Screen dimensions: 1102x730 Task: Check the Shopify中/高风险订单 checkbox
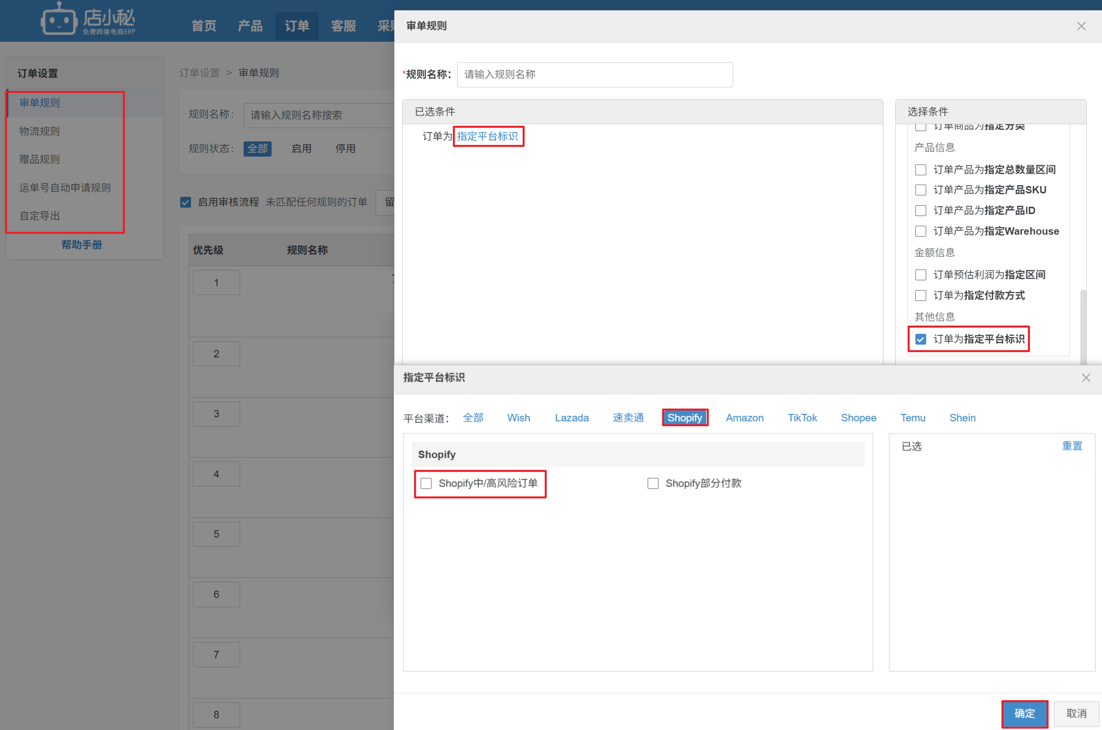click(x=426, y=484)
